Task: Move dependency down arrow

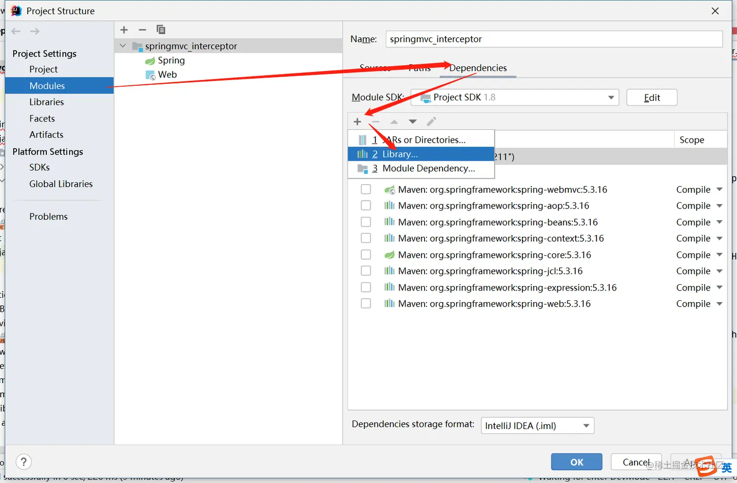Action: tap(413, 121)
